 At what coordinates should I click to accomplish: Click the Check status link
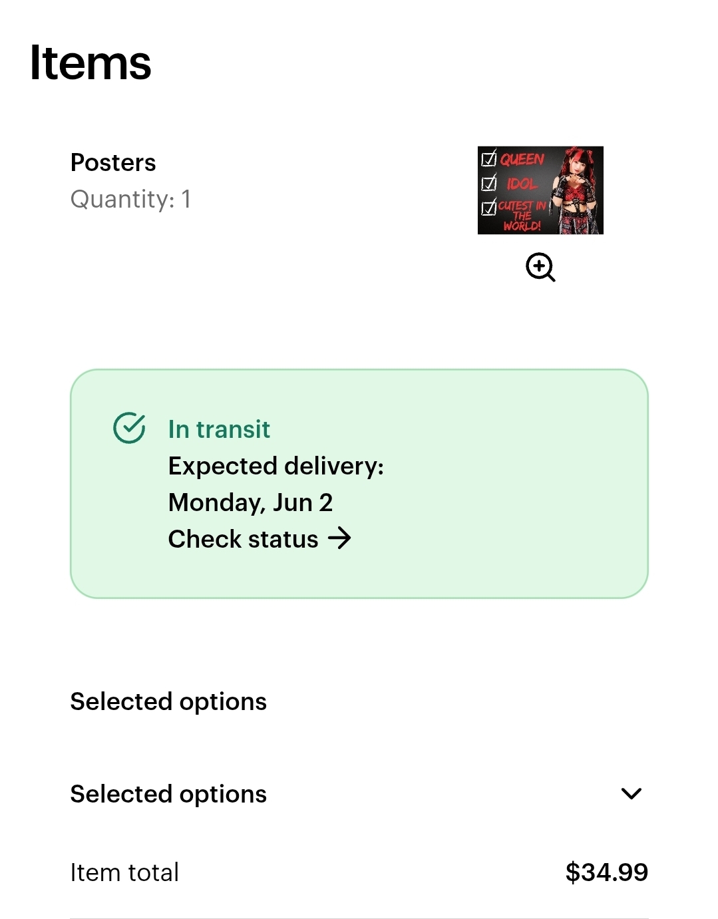pyautogui.click(x=244, y=539)
